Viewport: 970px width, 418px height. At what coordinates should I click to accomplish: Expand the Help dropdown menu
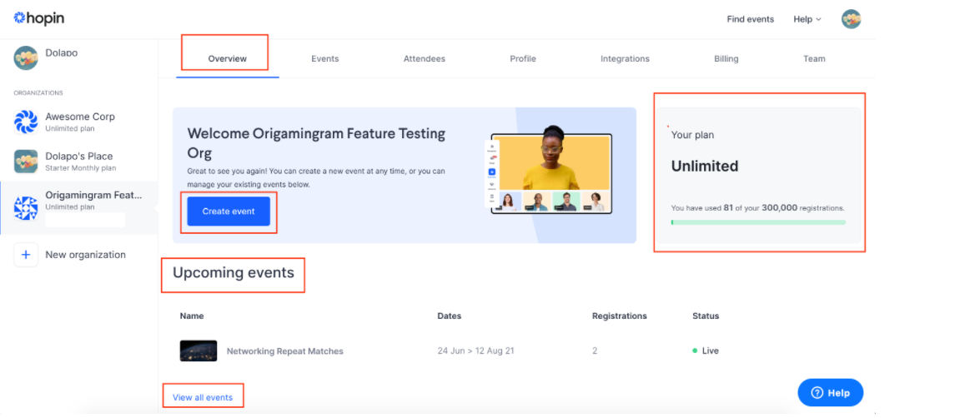point(807,19)
